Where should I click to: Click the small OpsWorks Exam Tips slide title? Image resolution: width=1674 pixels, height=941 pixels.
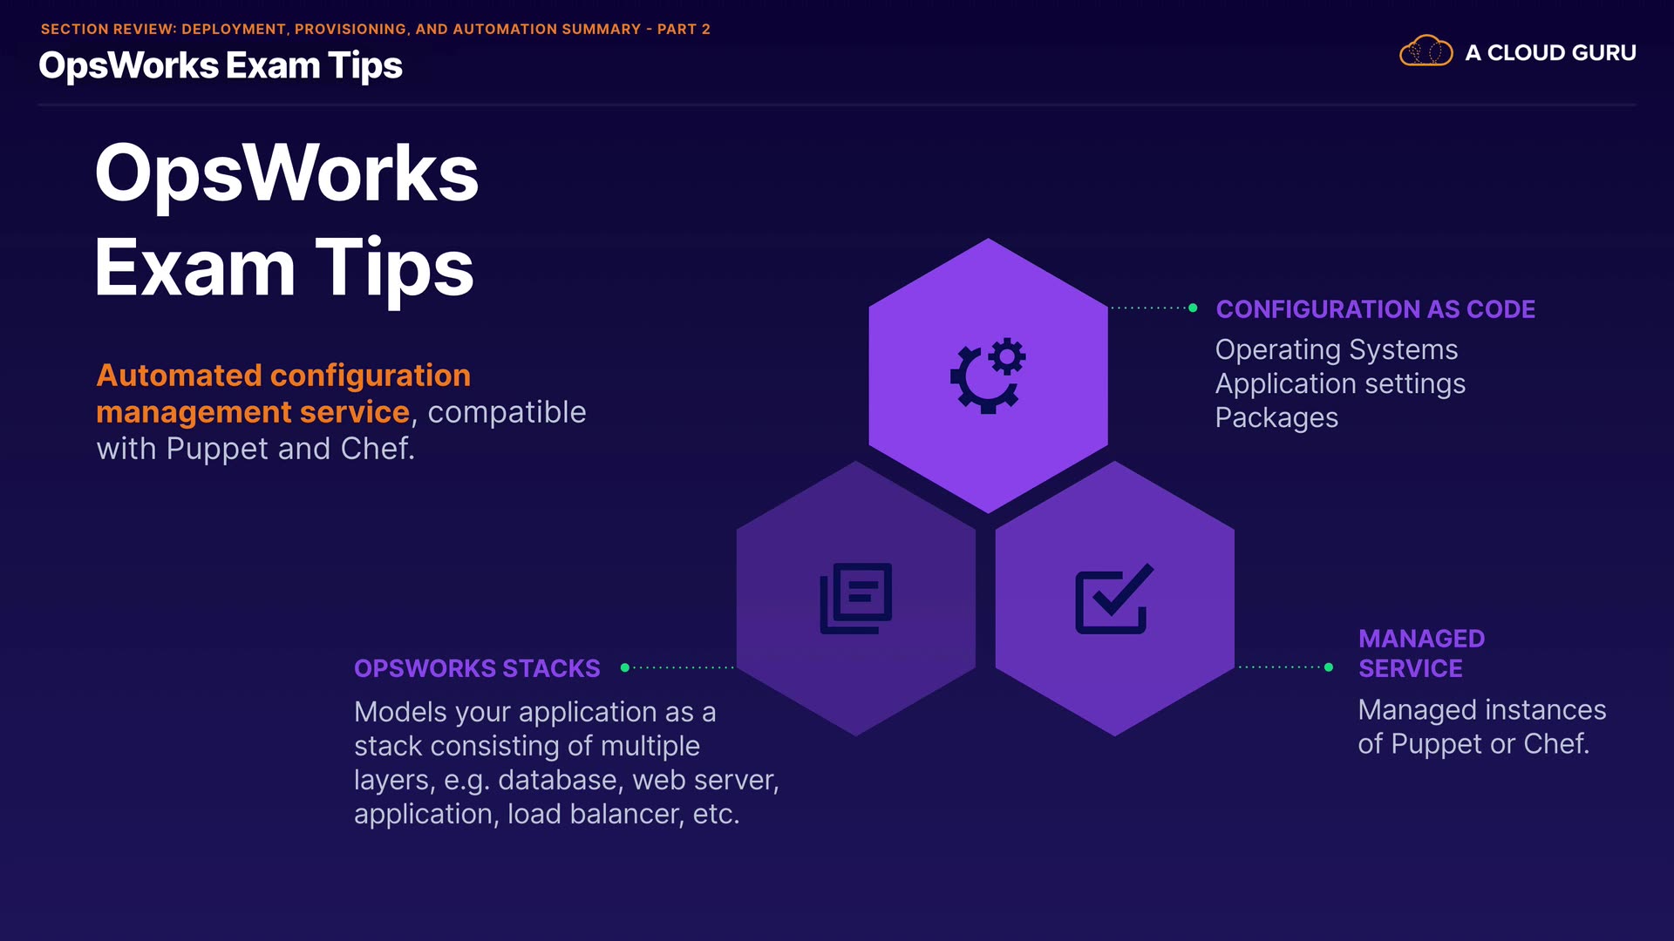(x=221, y=65)
